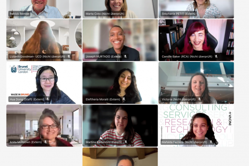Image resolution: width=249 pixels, height=166 pixels.
Task: Click the Joseph HURTADO (Extern) name label
Action: (x=103, y=56)
